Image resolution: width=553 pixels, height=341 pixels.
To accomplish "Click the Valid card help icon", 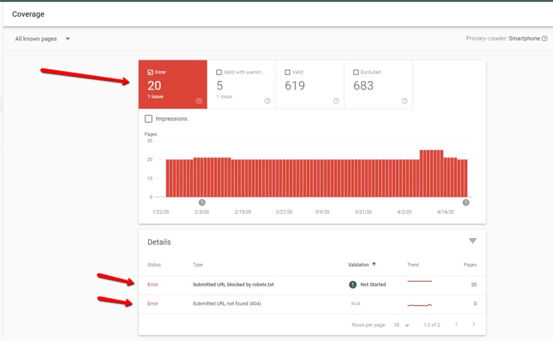I will point(336,100).
